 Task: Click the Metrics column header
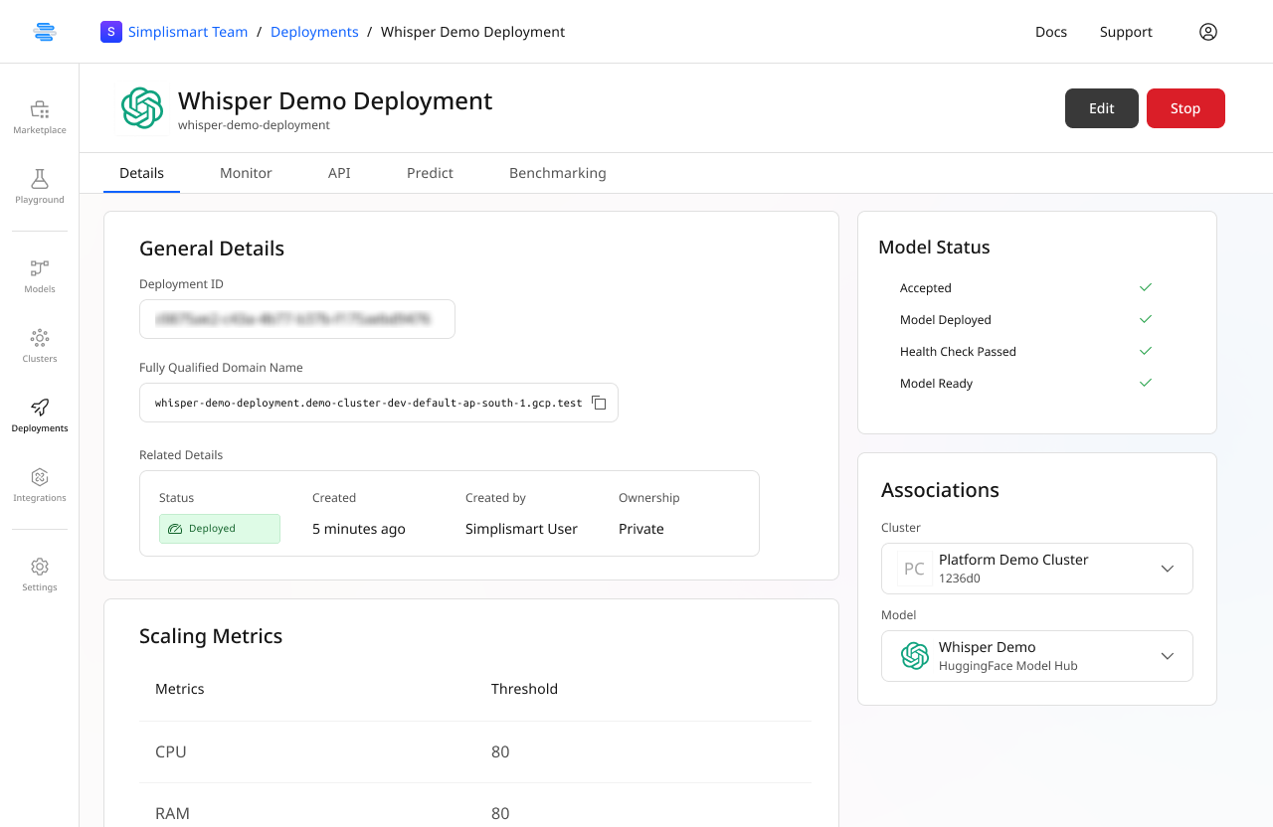click(x=180, y=689)
